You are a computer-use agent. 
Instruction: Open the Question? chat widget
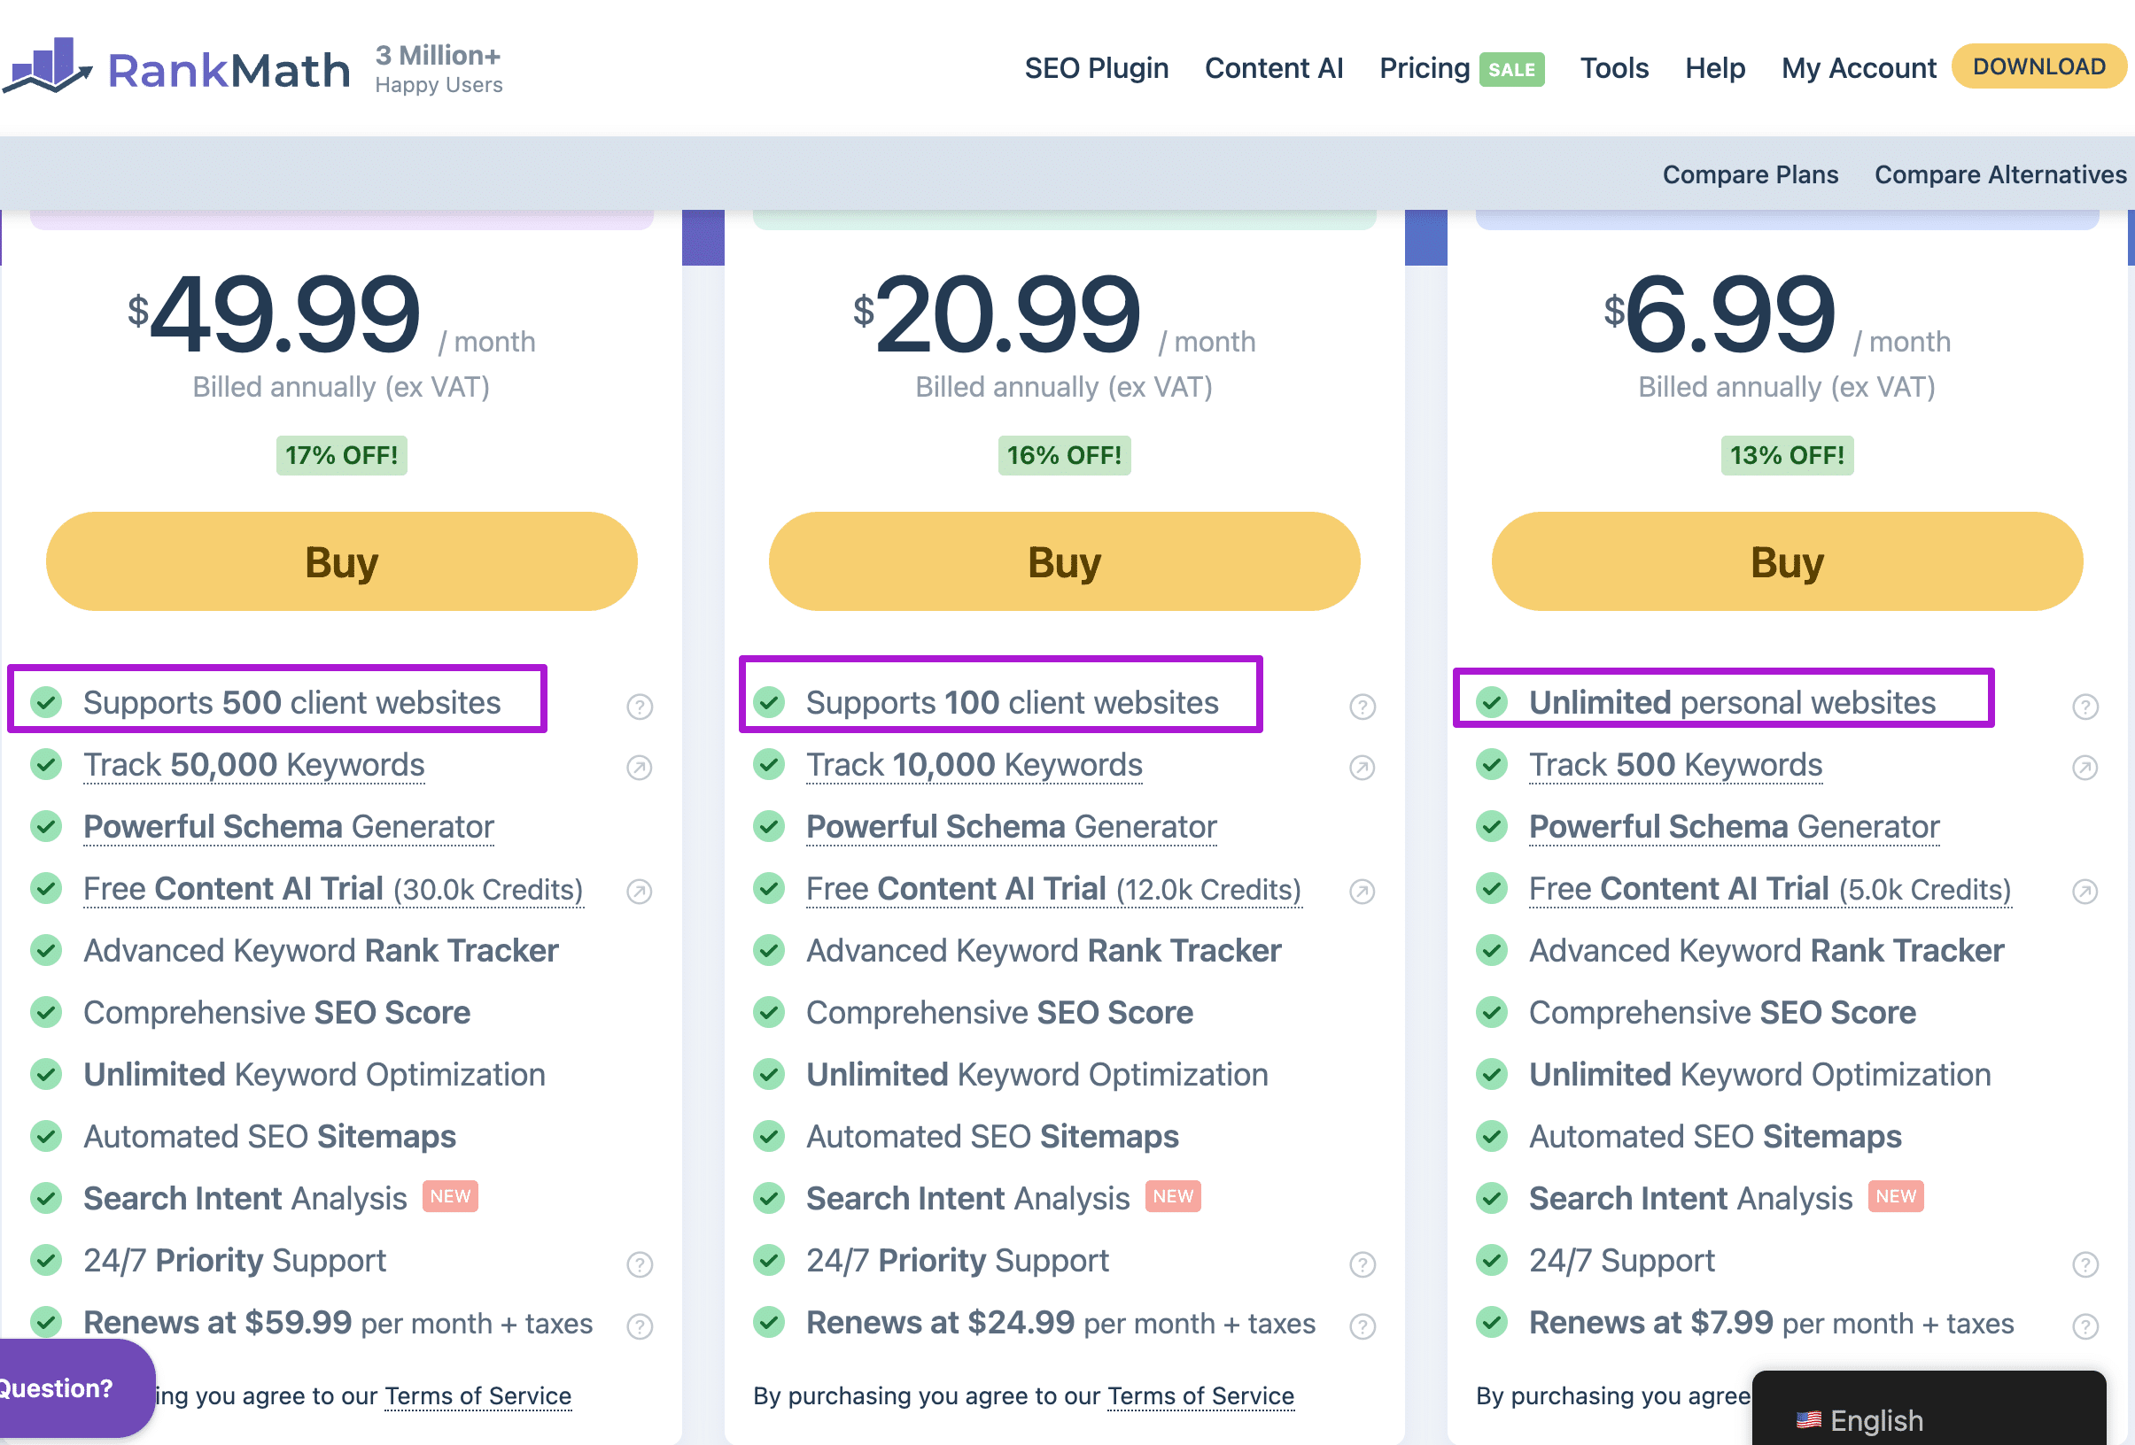tap(57, 1388)
